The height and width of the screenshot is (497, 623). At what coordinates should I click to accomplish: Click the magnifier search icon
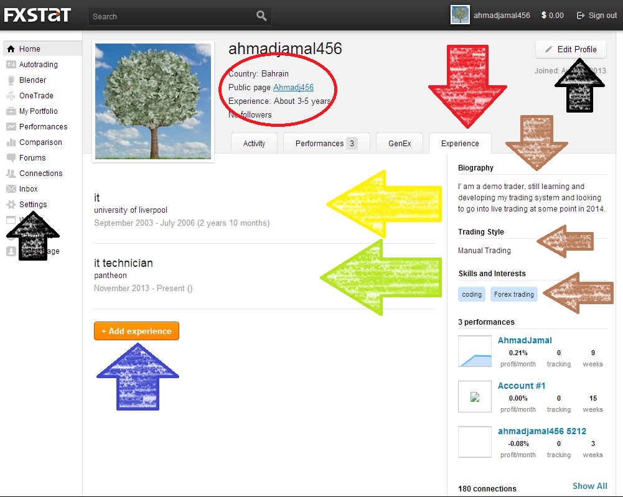coord(261,16)
